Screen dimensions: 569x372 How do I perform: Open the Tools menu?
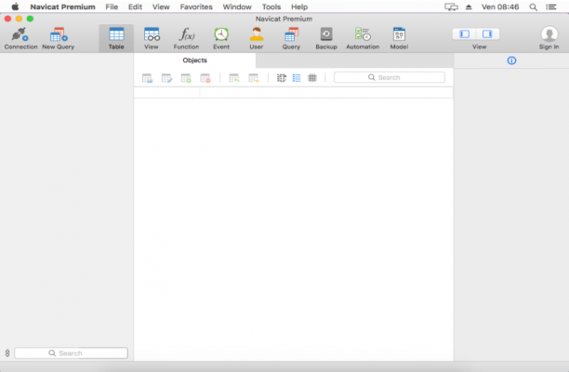point(271,7)
